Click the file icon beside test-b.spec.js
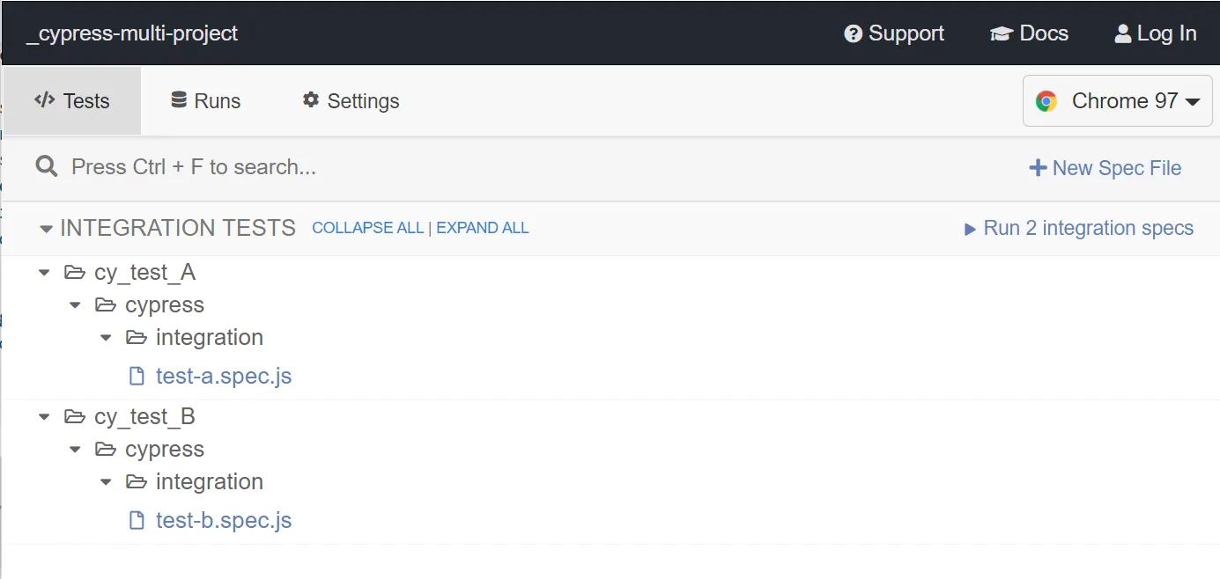Screen dimensions: 1220x579 [x=137, y=521]
